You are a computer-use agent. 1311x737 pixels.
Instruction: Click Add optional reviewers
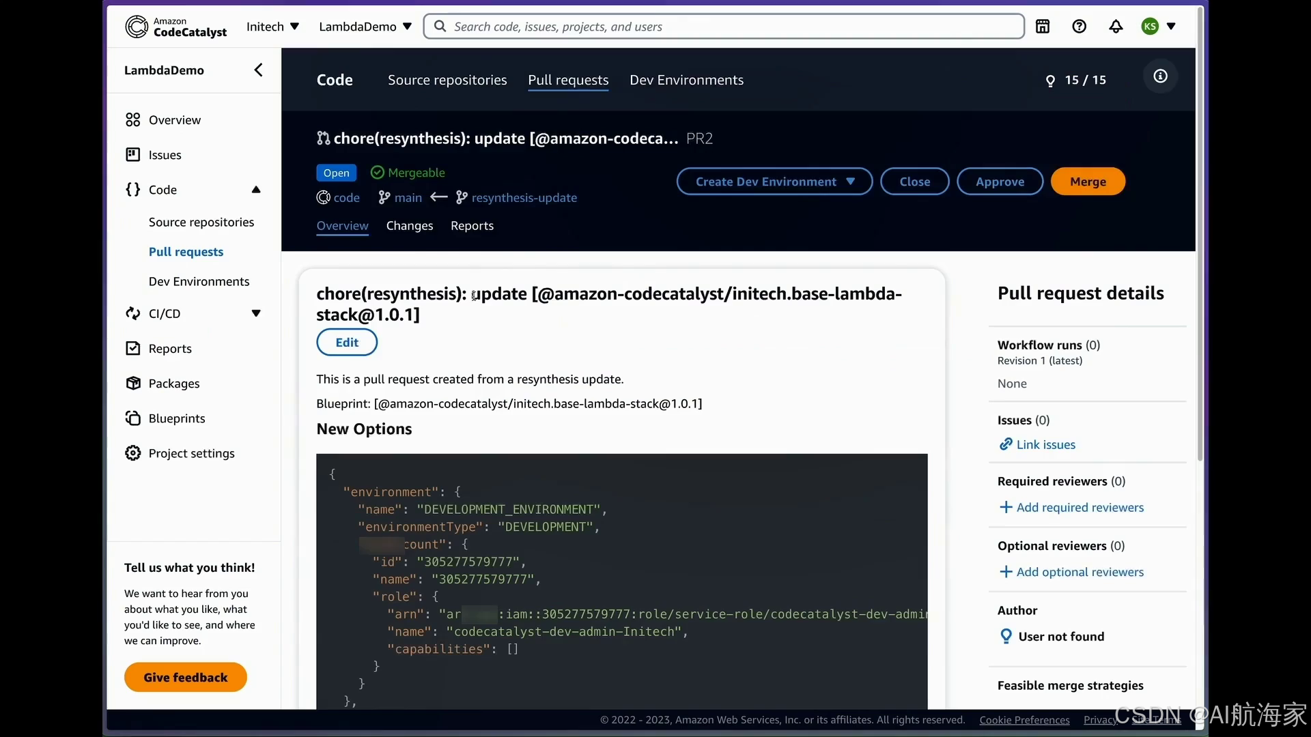[1080, 572]
